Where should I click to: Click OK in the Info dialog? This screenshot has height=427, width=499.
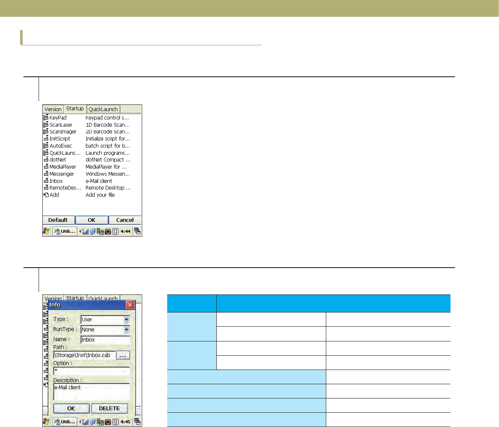[x=71, y=408]
